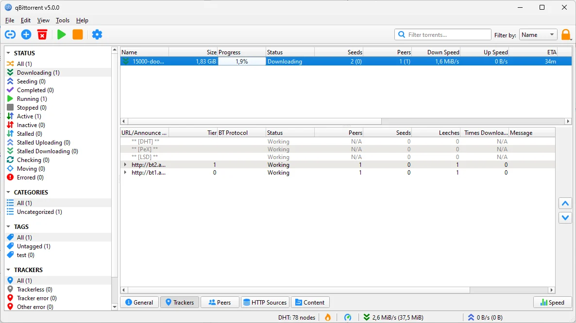The height and width of the screenshot is (323, 576).
Task: Move tracker down with the down arrow button
Action: 565,217
